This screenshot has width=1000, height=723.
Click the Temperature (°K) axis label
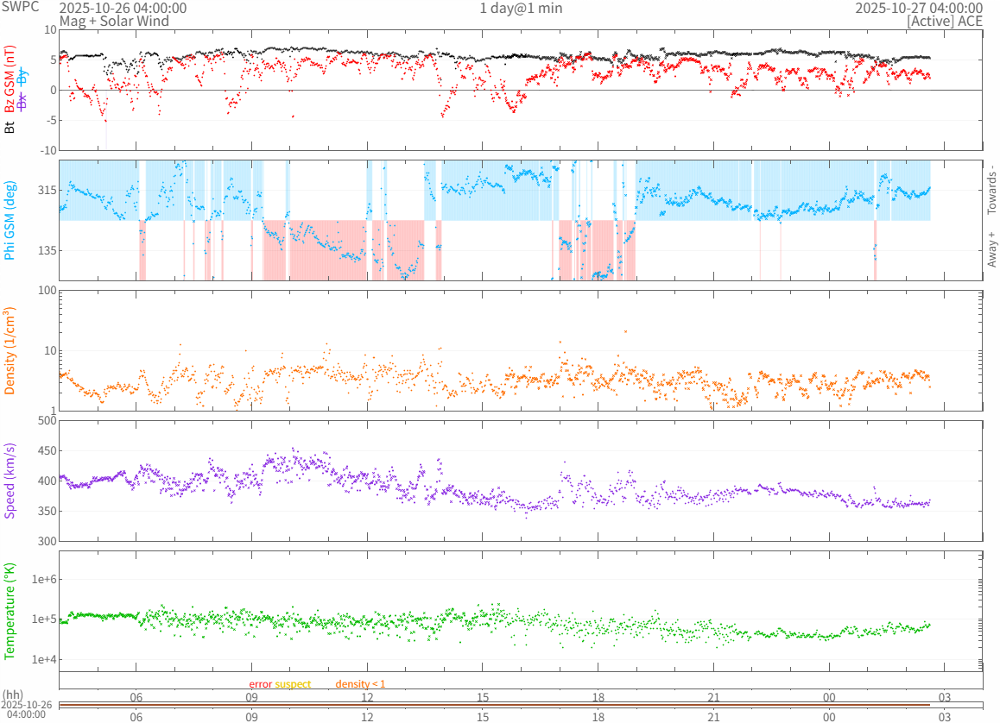10,610
